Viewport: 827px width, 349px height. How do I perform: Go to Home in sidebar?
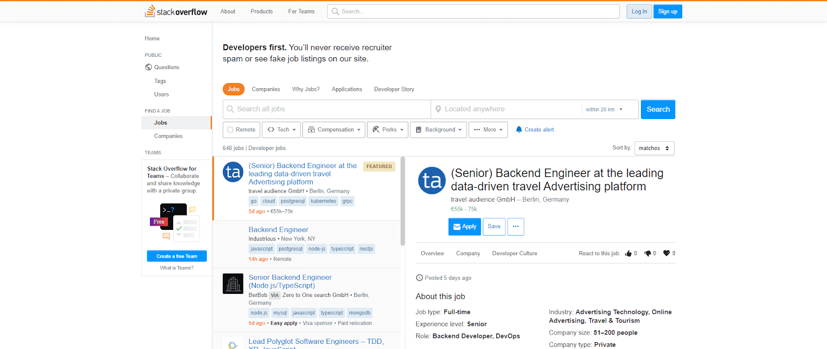152,39
